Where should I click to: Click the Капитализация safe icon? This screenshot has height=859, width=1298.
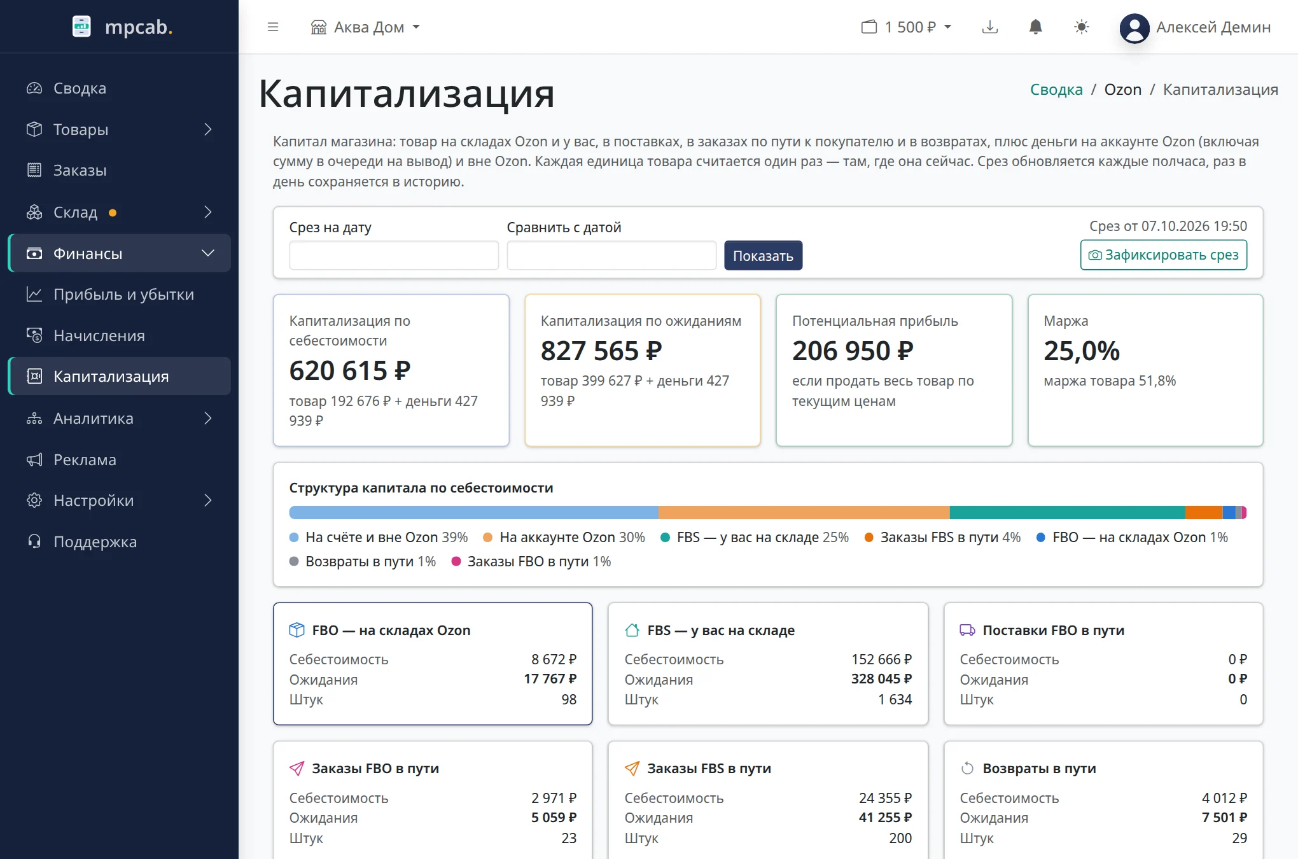(34, 376)
